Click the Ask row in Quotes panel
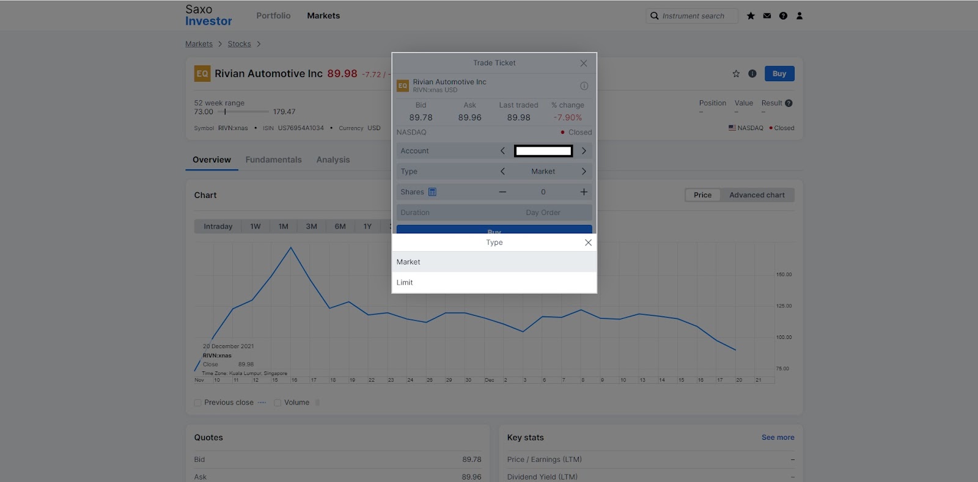This screenshot has height=482, width=978. coord(338,477)
